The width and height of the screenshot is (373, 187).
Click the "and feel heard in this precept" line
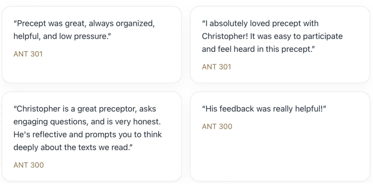click(258, 49)
